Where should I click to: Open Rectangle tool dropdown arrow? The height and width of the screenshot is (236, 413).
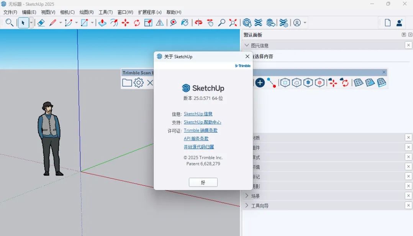point(92,23)
